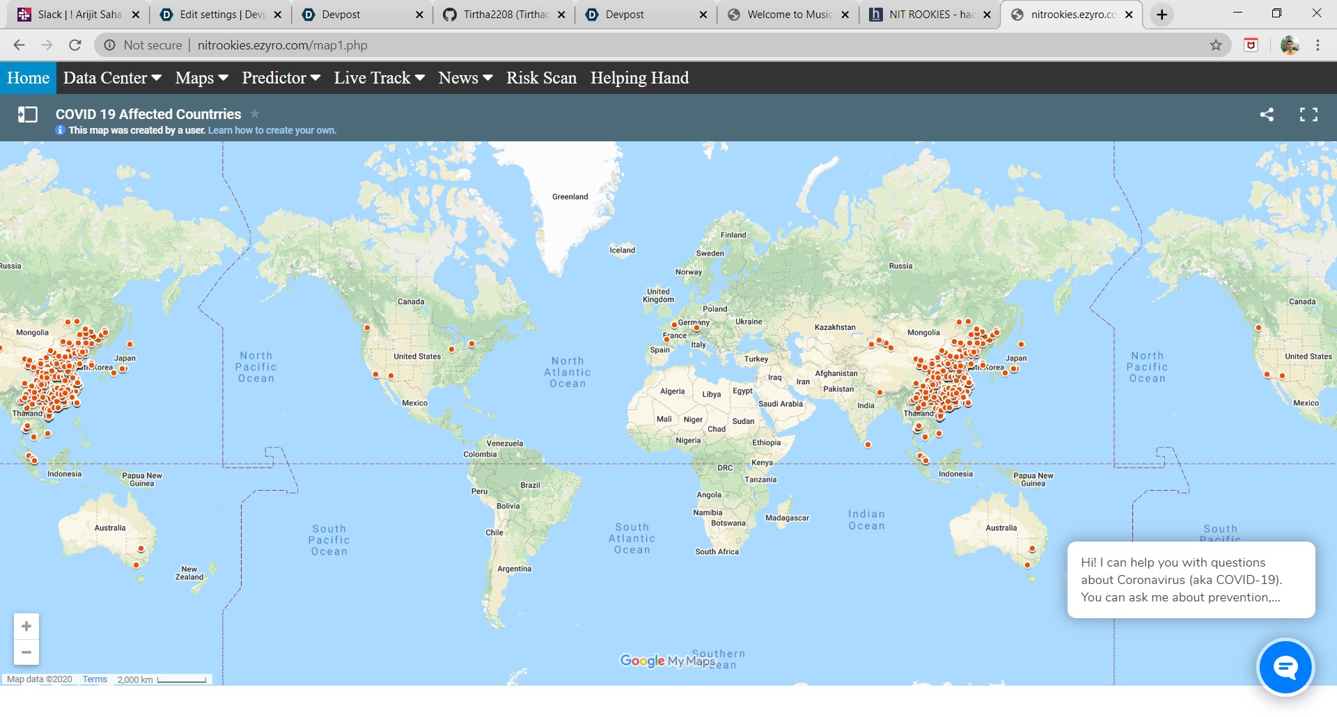Expand the News dropdown menu

pos(465,78)
